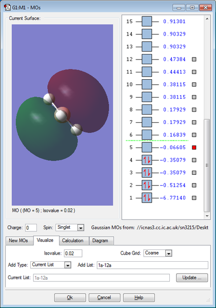
Task: Toggle surface marker for MO 10
Action: tap(194, 84)
